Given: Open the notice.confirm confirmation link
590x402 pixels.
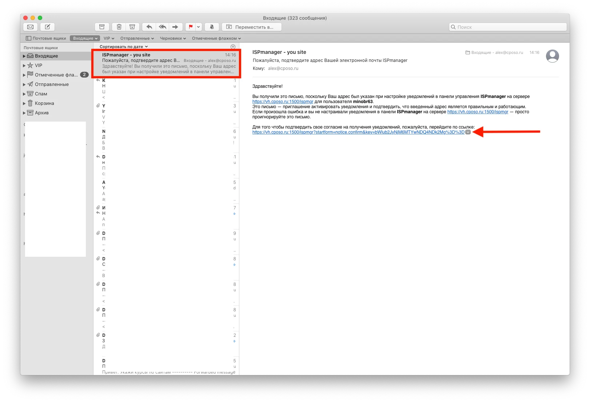Looking at the screenshot, I should [x=358, y=132].
